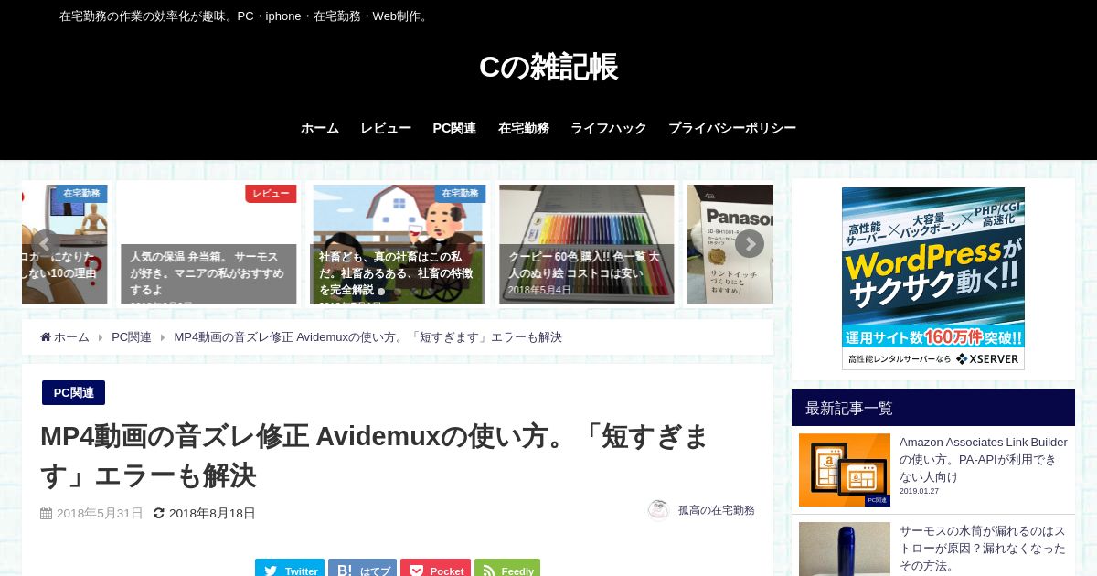Open the サーモスの水筒 article link
The width and height of the screenshot is (1097, 576).
pos(984,549)
